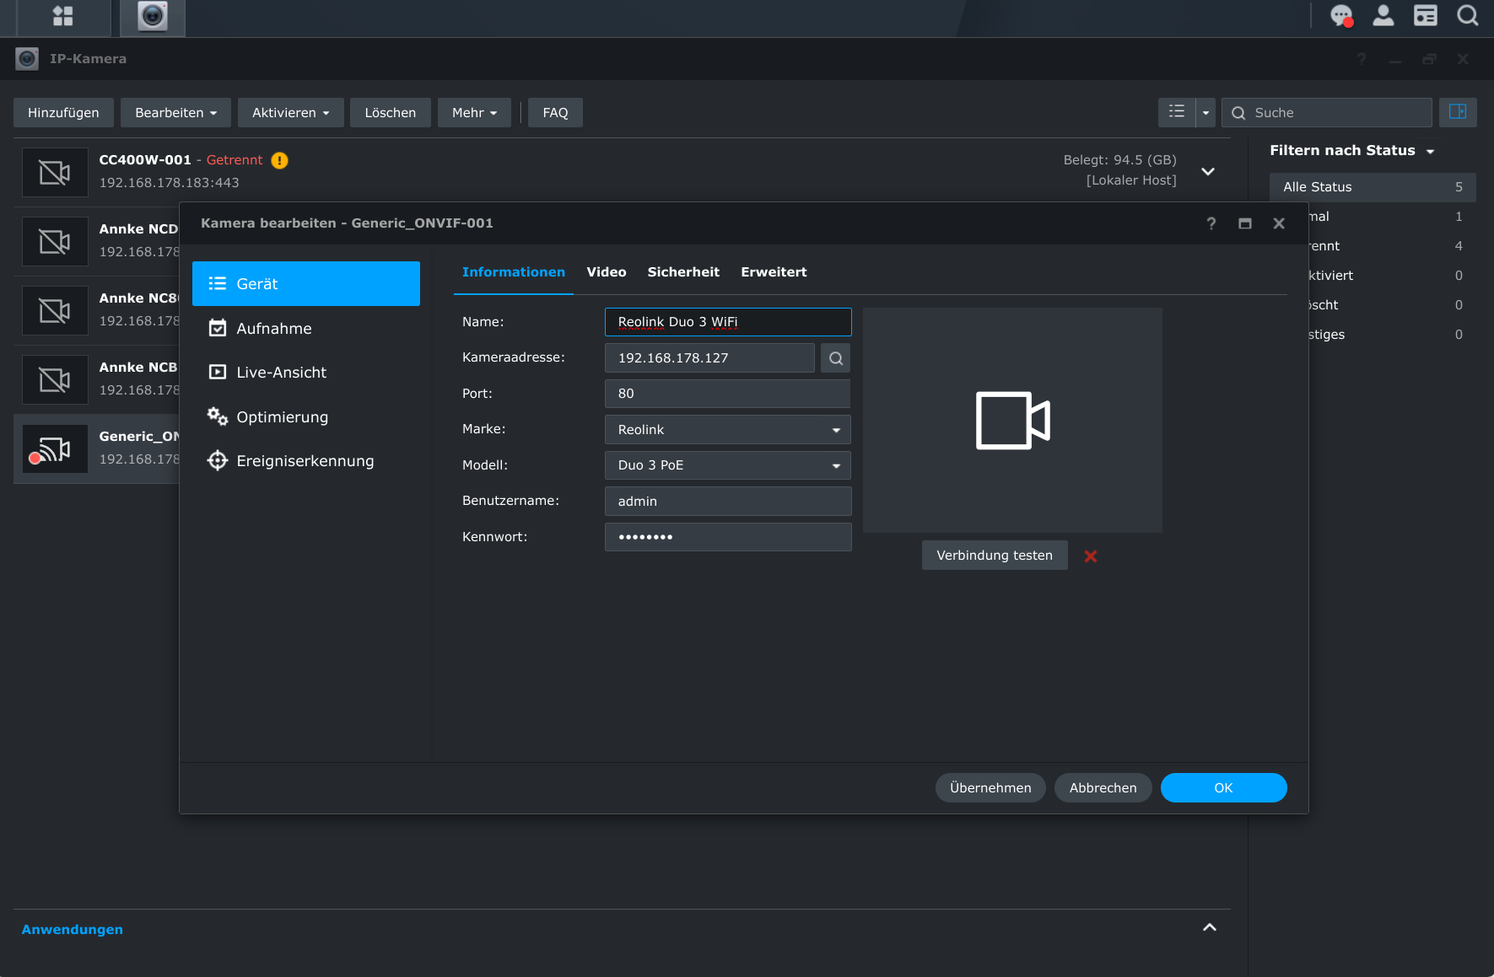Click into the Port input field

point(727,394)
